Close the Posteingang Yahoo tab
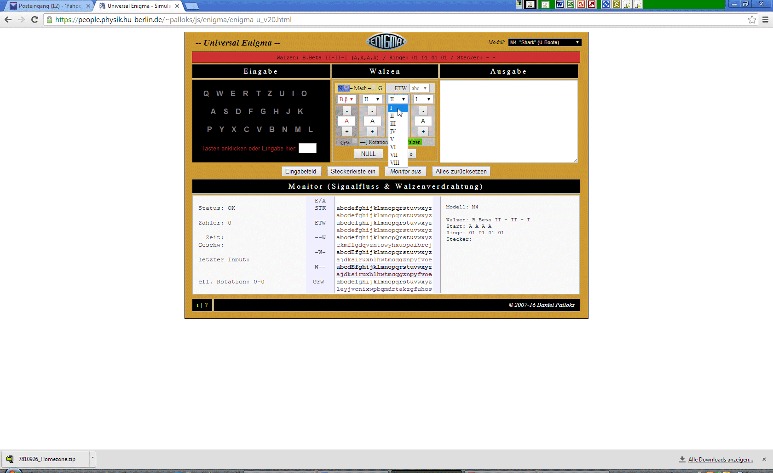This screenshot has height=473, width=773. [88, 6]
